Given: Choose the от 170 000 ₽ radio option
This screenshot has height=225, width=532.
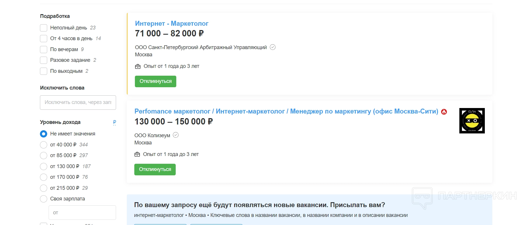Looking at the screenshot, I should pos(44,177).
